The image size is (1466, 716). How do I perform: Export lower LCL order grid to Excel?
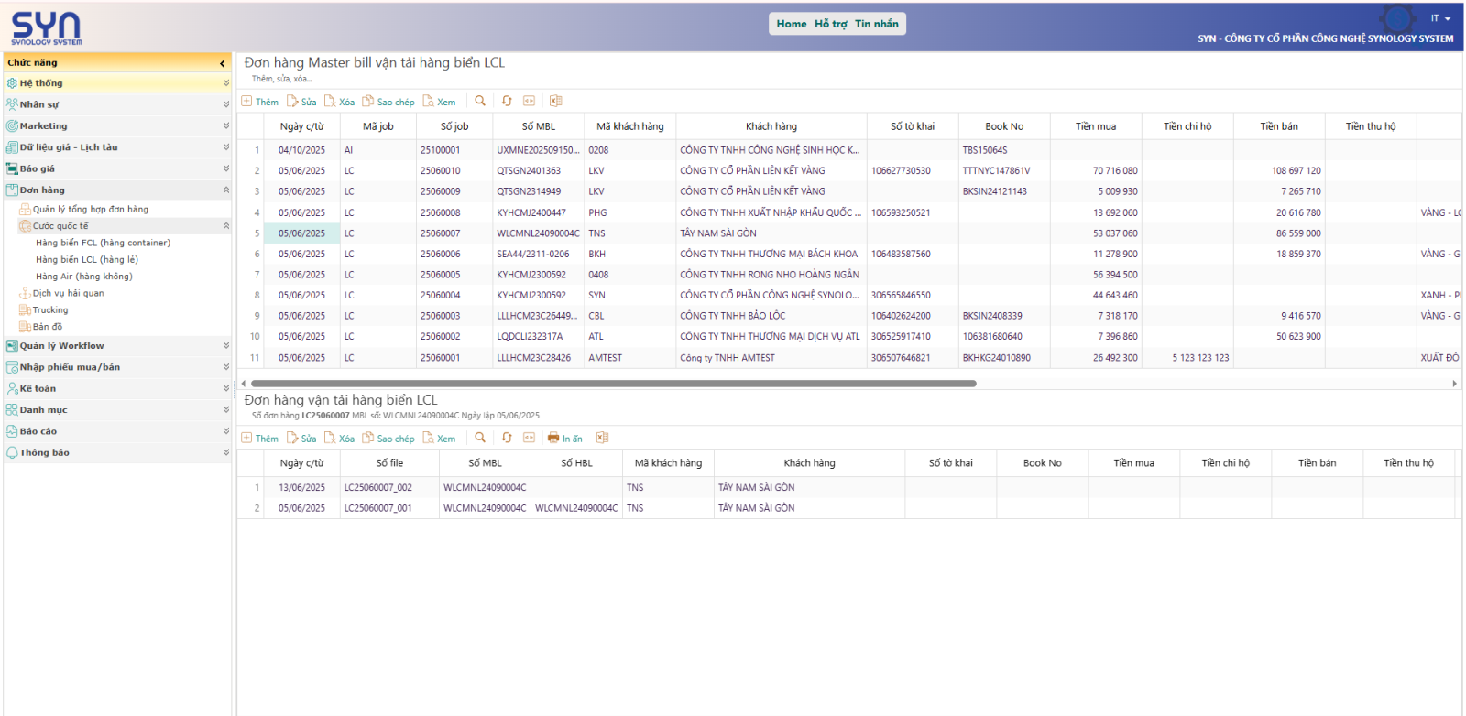602,439
